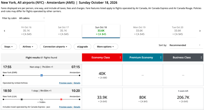
Task: View Details of the 18:50 flight
Action: coord(77,107)
